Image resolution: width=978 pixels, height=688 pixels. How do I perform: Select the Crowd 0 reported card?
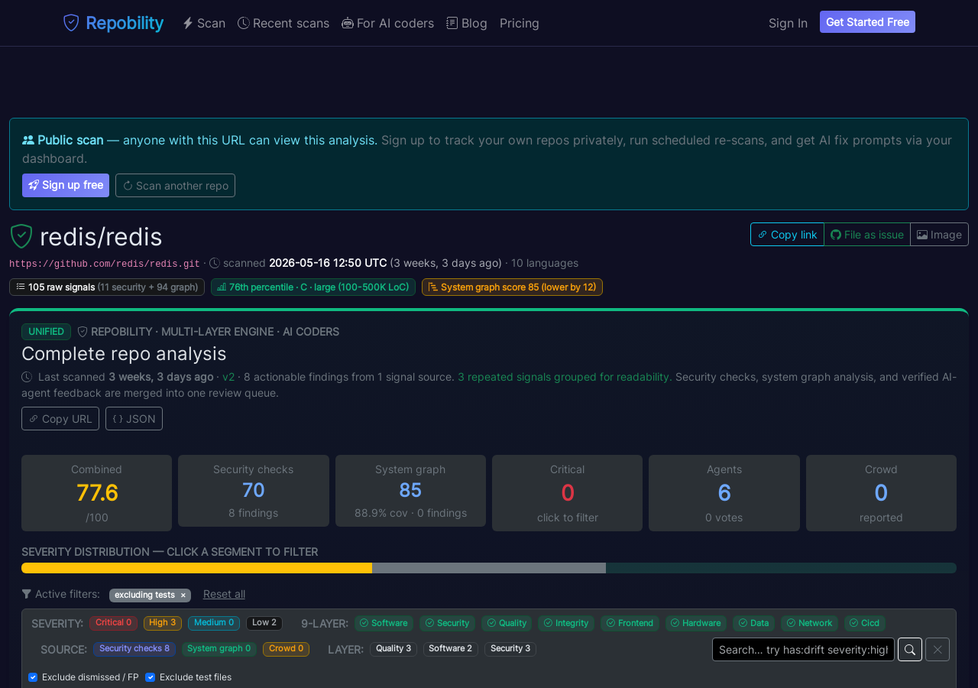click(881, 493)
